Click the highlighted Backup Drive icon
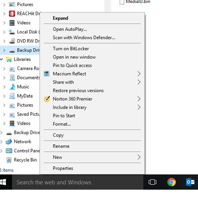The height and width of the screenshot is (203, 198). click(x=12, y=51)
